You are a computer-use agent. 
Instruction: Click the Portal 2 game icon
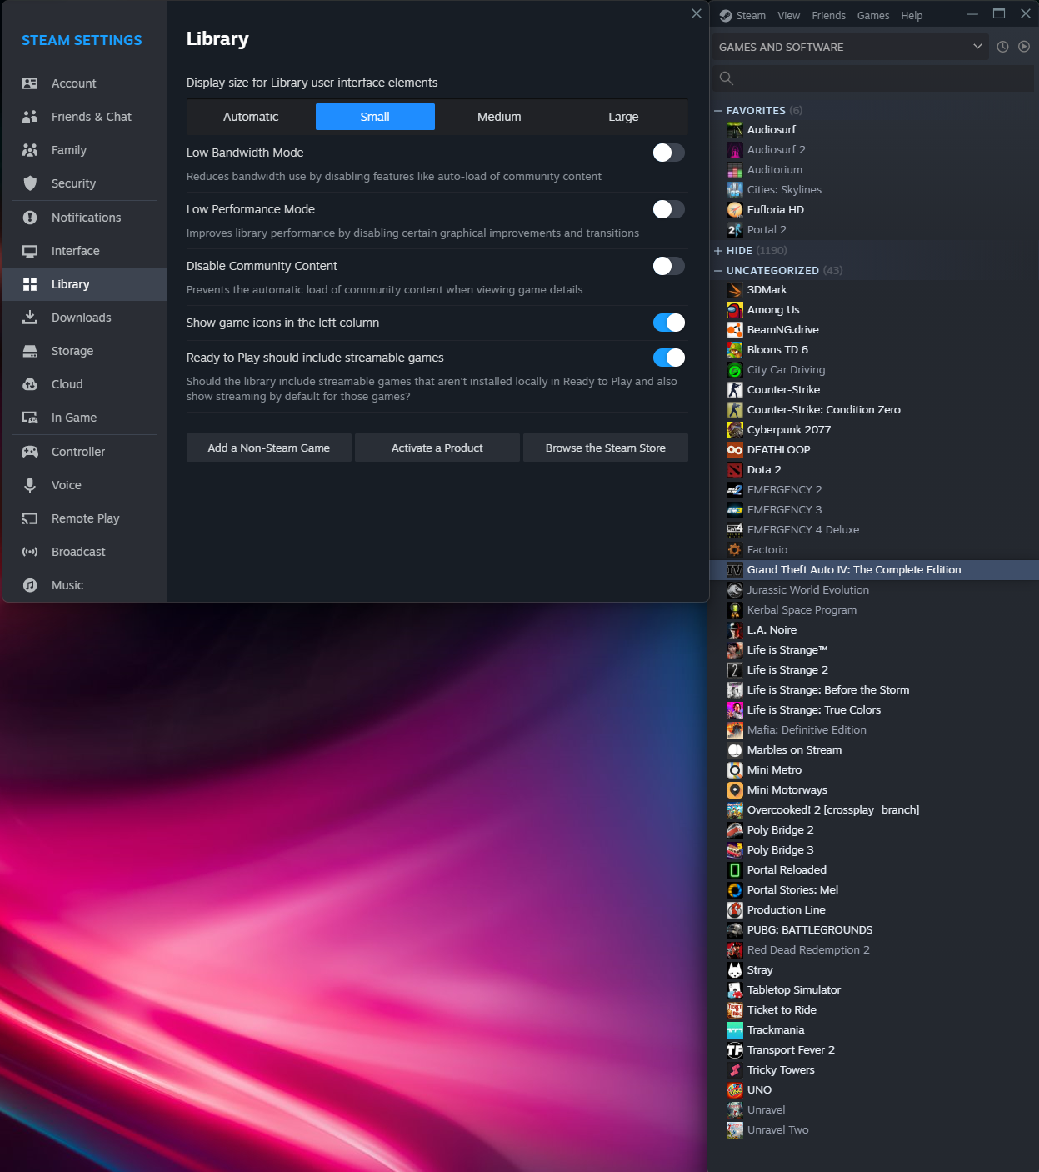[x=735, y=230]
